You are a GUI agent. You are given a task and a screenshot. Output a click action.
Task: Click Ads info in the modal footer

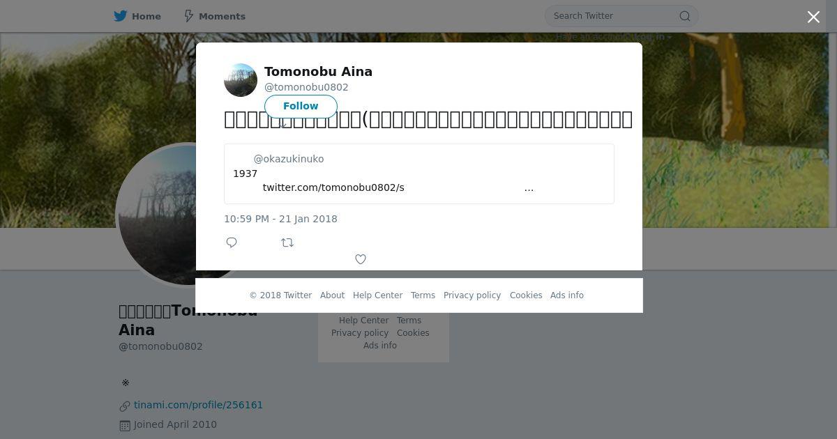567,295
